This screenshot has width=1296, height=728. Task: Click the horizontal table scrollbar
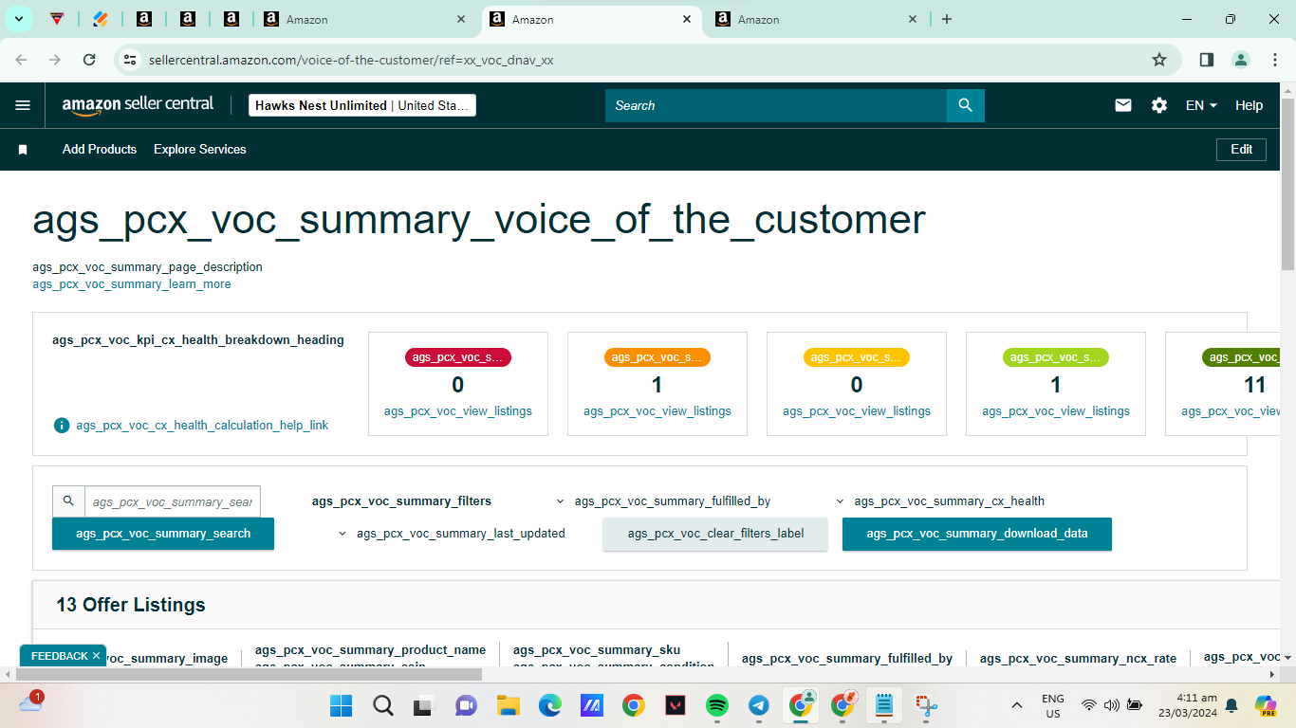click(248, 674)
